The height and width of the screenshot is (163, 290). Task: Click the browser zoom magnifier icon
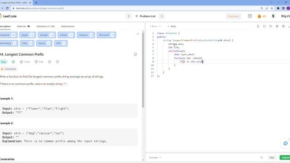[x=261, y=8]
